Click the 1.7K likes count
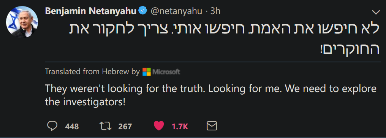The image size is (386, 138). [x=180, y=127]
